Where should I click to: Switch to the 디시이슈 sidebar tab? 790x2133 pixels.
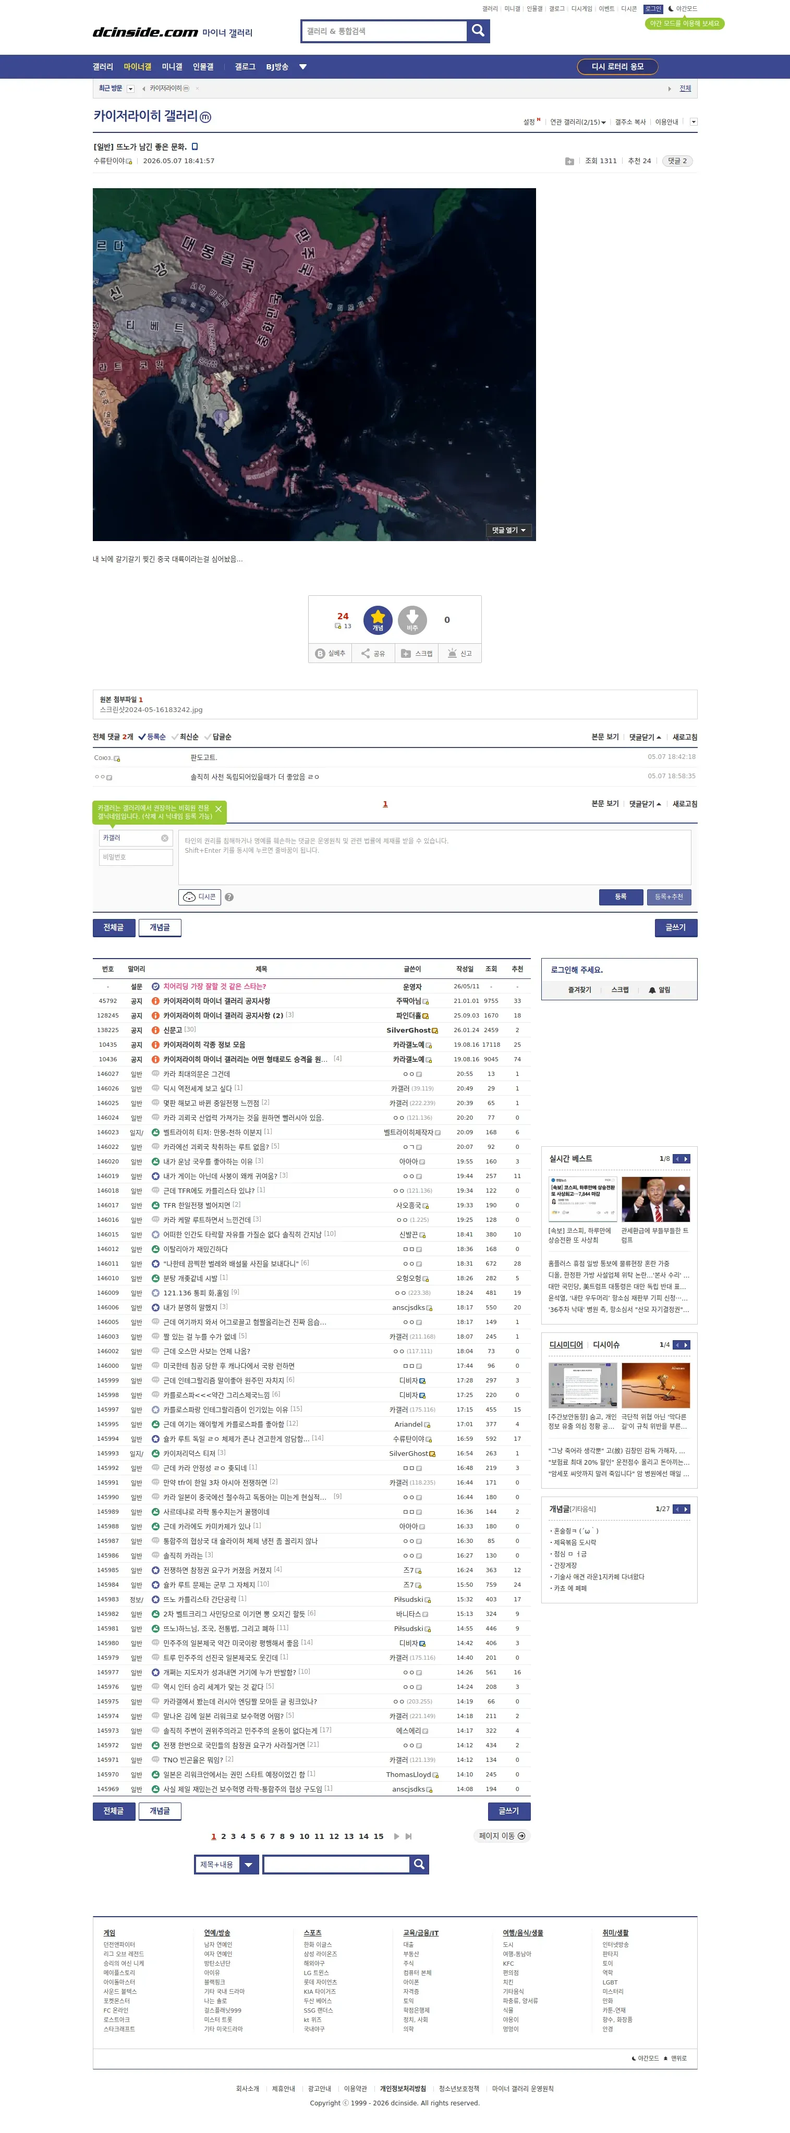point(606,1345)
